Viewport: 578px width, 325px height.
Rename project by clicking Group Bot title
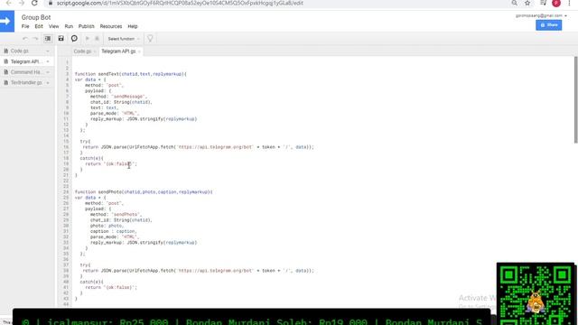36,17
